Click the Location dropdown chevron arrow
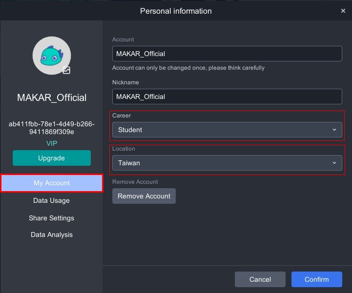This screenshot has height=293, width=352. (334, 163)
